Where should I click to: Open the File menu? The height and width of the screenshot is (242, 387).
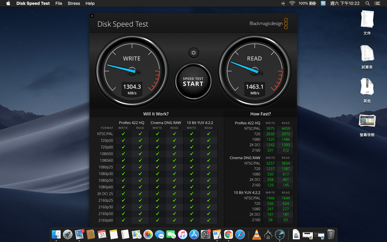pyautogui.click(x=59, y=3)
